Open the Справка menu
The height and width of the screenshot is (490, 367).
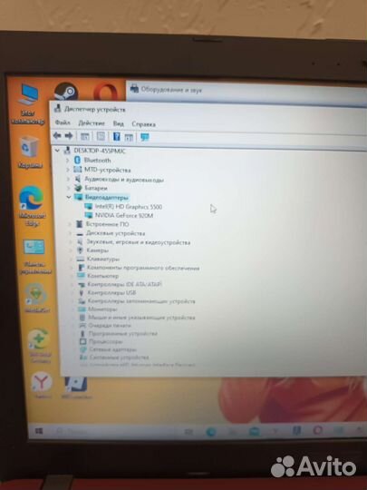point(143,124)
